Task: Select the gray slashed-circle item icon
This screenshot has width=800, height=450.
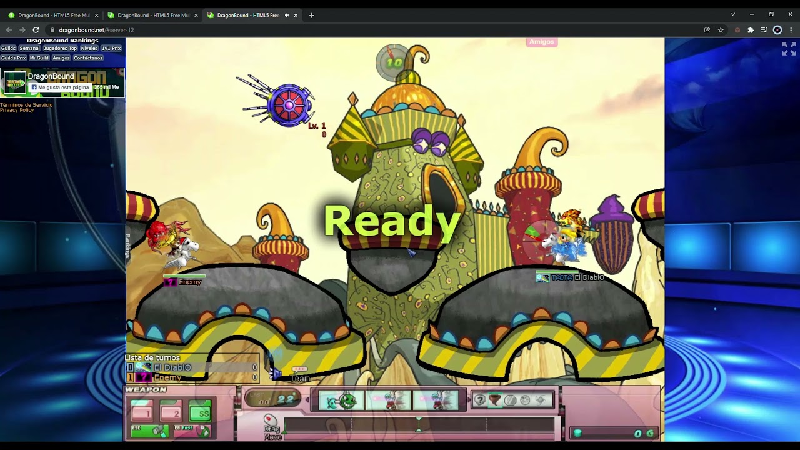Action: pyautogui.click(x=510, y=400)
